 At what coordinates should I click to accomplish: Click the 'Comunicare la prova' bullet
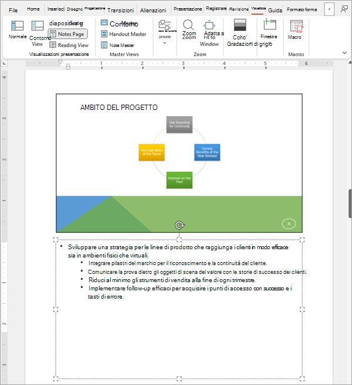(x=197, y=272)
